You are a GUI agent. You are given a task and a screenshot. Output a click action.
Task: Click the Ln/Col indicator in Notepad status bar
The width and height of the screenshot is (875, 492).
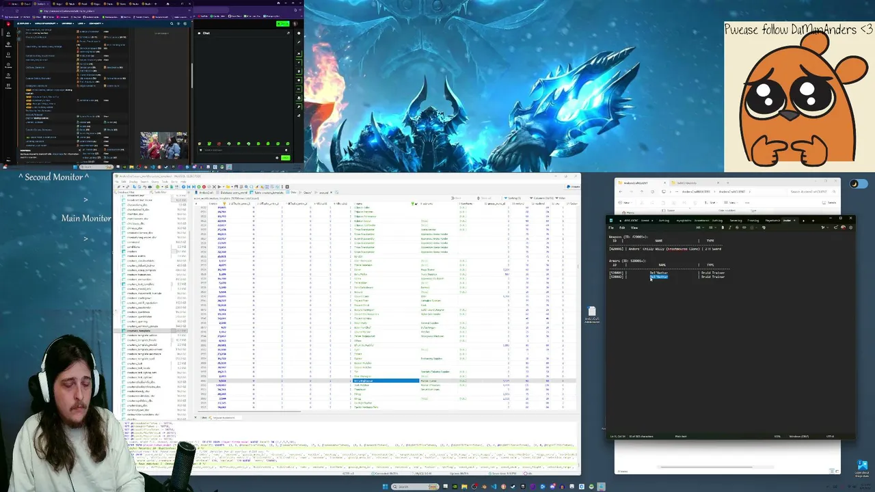(x=617, y=436)
